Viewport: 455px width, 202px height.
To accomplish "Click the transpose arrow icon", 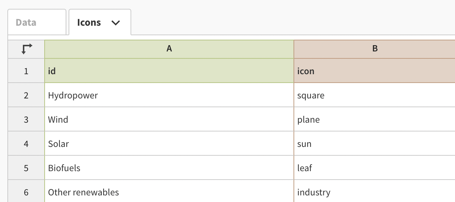I will click(27, 49).
